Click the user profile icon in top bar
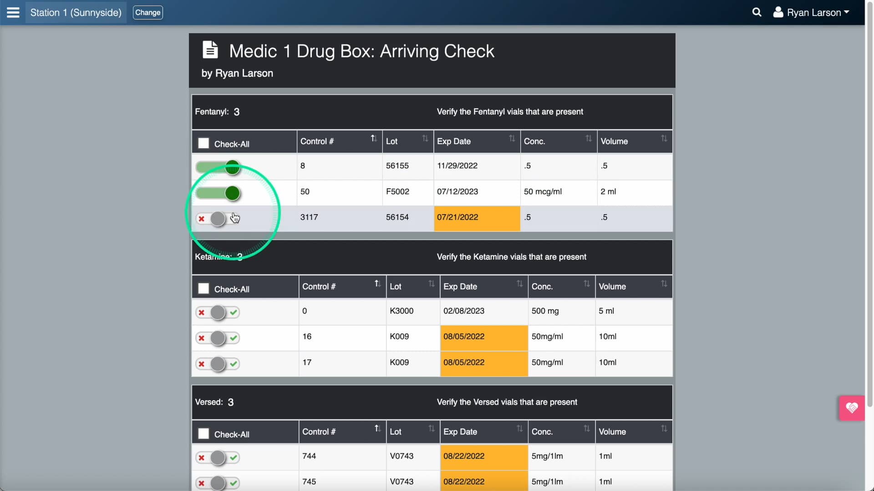874x491 pixels. pyautogui.click(x=778, y=12)
